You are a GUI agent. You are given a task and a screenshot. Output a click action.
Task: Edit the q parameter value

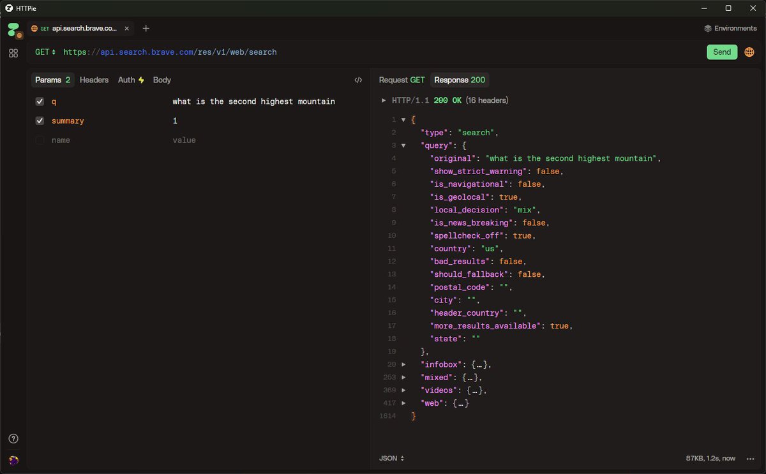pyautogui.click(x=253, y=101)
